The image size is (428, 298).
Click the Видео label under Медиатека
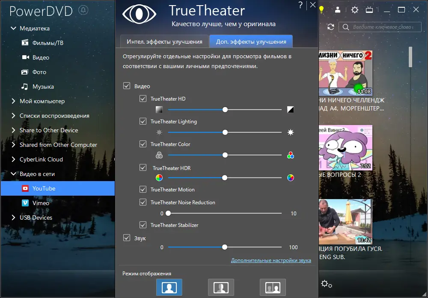(41, 57)
